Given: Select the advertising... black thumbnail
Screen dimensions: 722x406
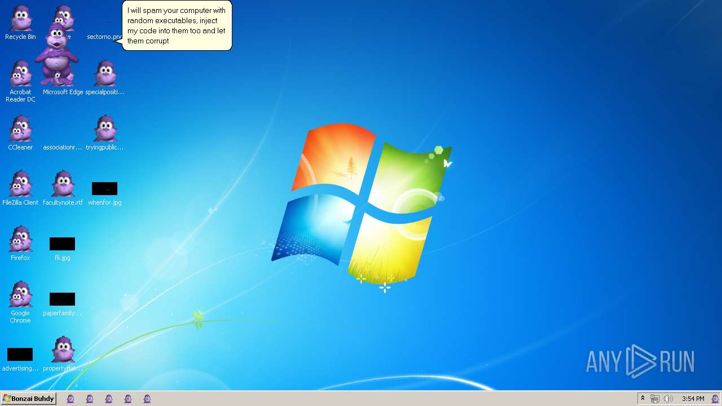Looking at the screenshot, I should coord(20,354).
